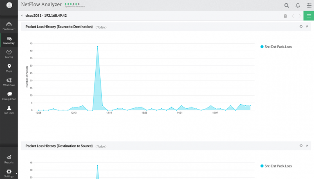The image size is (314, 179).
Task: Toggle Src-Dst Pack.Loss legend in upper chart
Action: 276,47
